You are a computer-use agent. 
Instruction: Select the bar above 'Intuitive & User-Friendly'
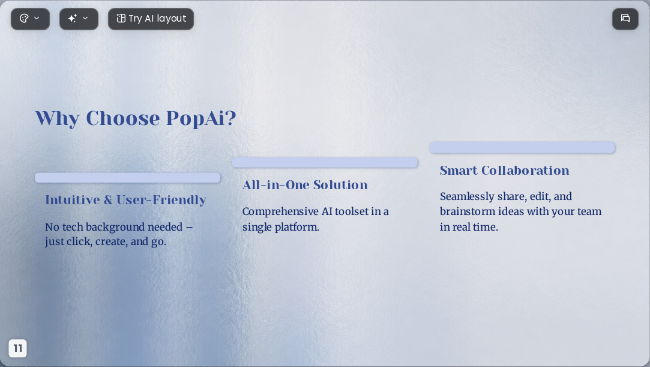128,178
